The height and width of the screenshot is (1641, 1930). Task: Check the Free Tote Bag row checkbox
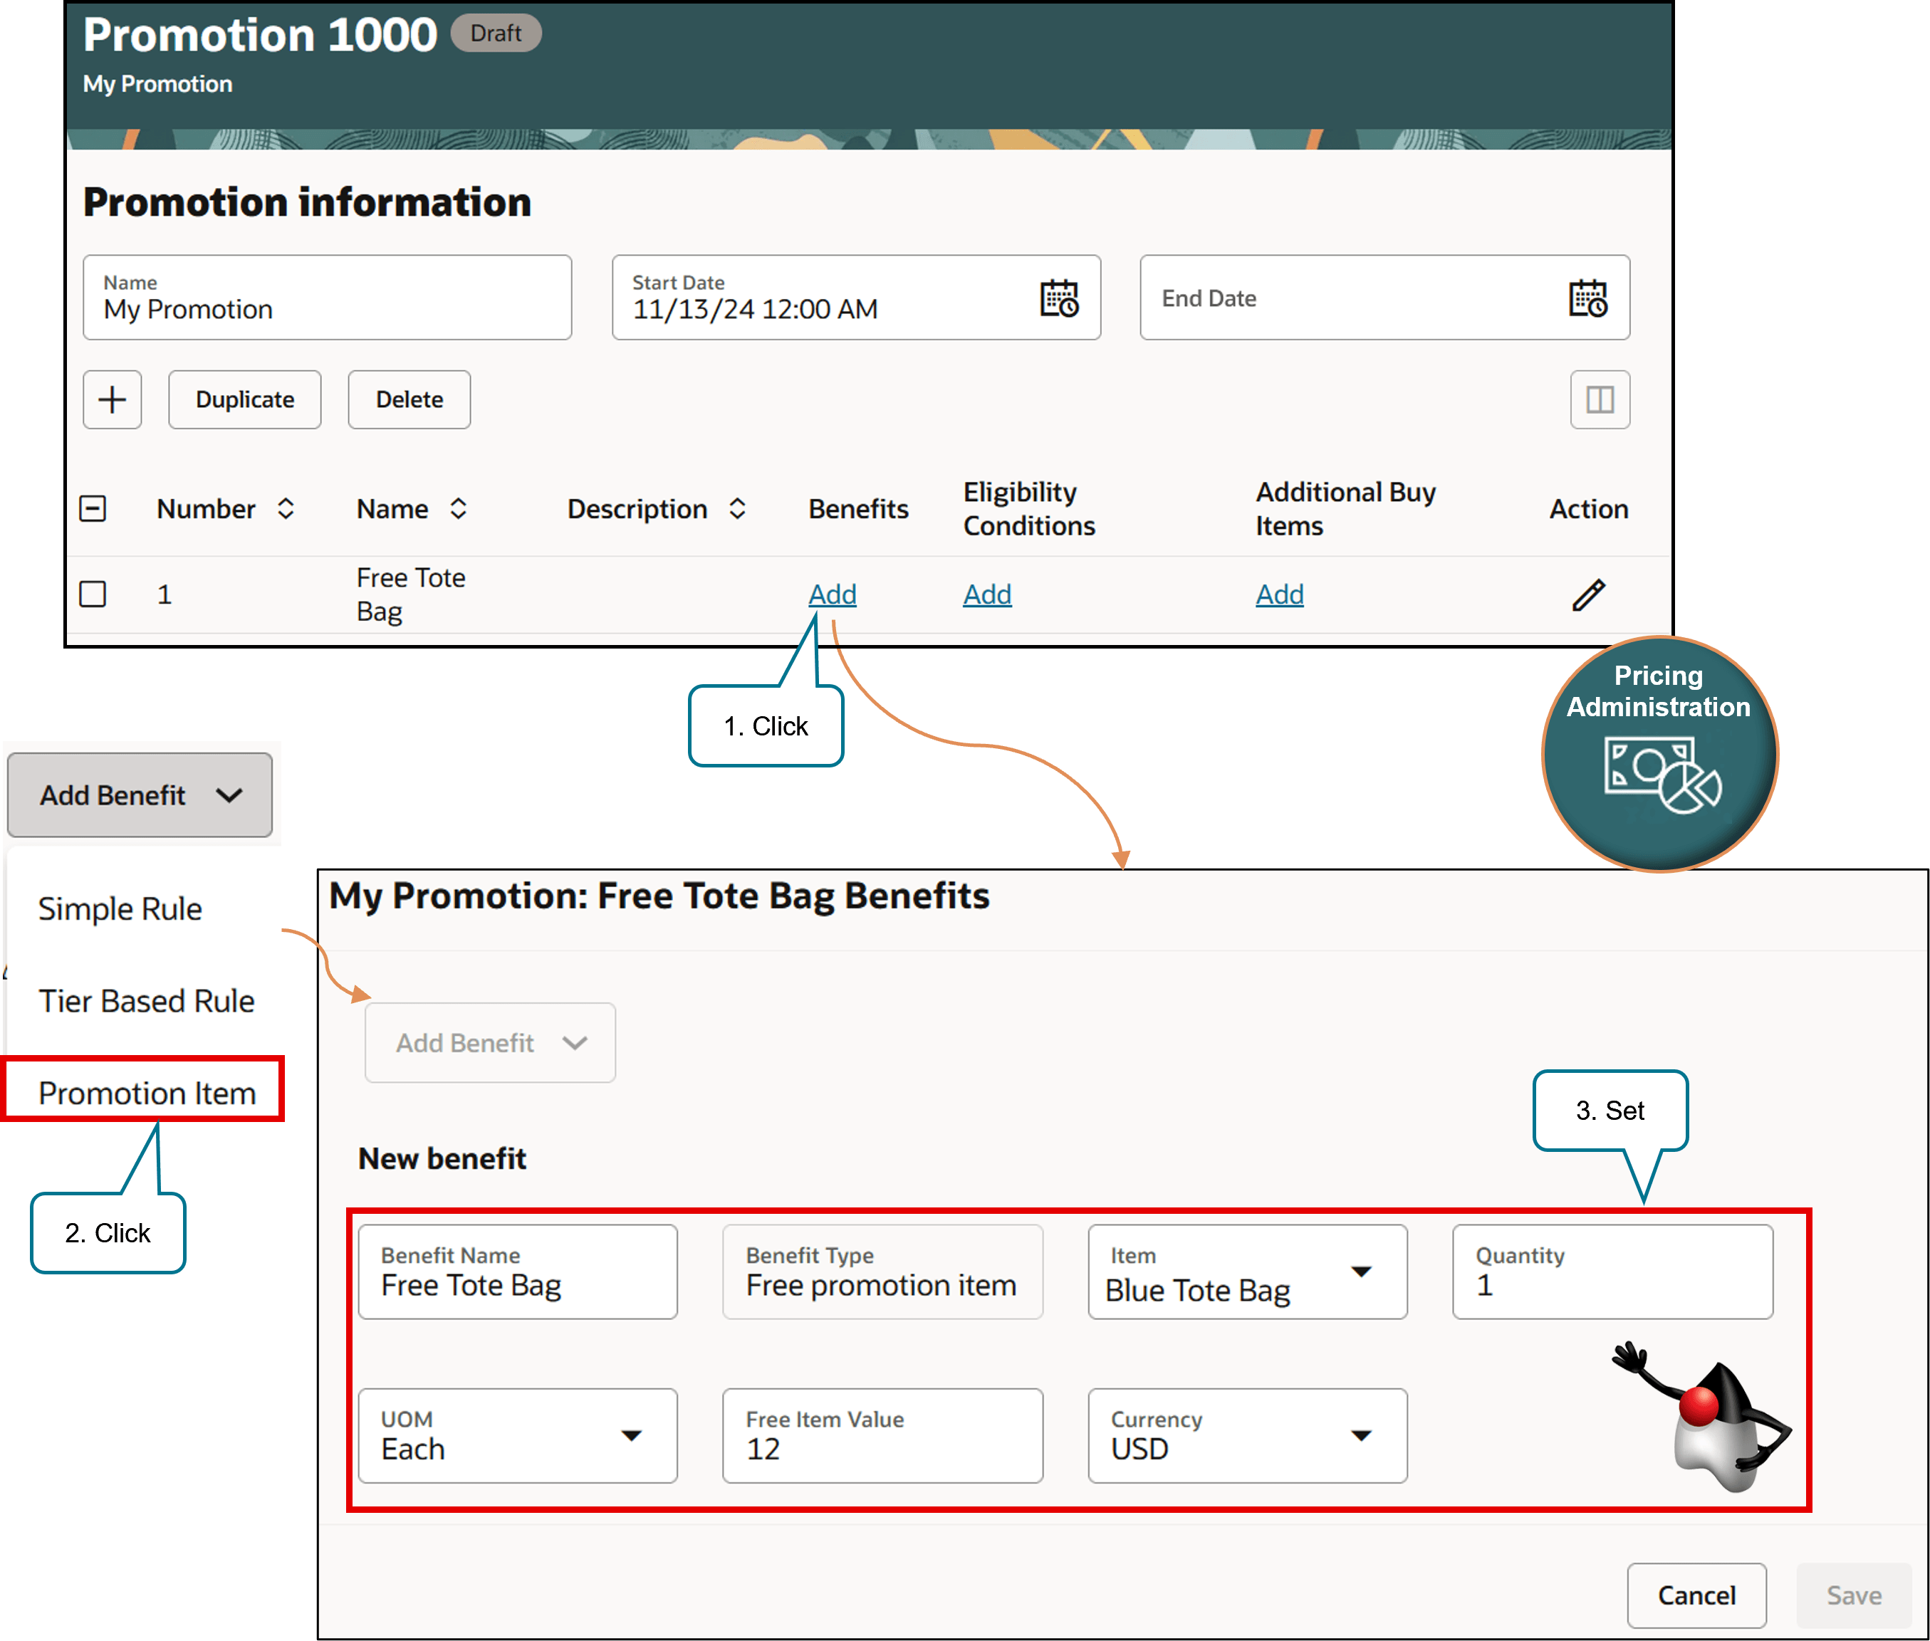(93, 594)
